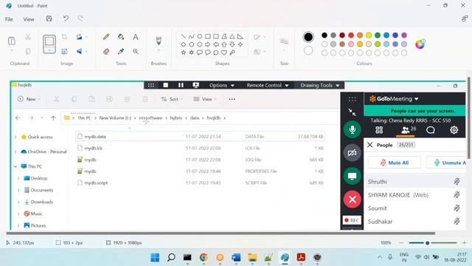Collapse the This PC tree node

coord(15,166)
